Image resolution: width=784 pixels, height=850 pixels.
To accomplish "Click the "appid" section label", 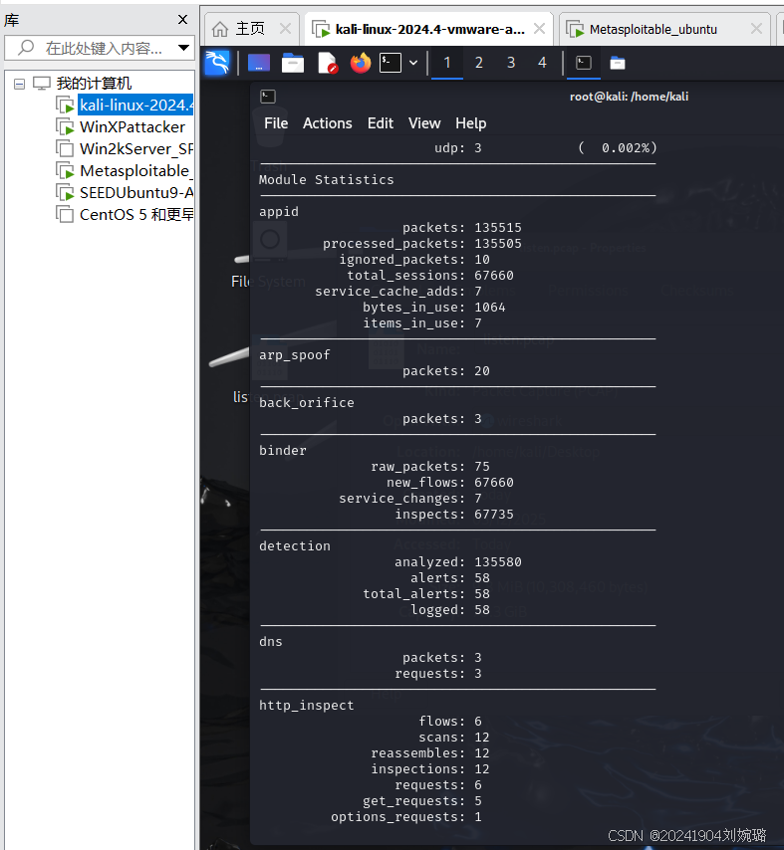I will tap(278, 212).
